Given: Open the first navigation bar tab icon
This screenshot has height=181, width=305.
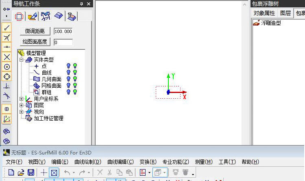Looking at the screenshot, I should 19,16.
